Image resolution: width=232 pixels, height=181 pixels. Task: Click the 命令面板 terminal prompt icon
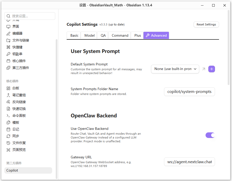[8, 116]
